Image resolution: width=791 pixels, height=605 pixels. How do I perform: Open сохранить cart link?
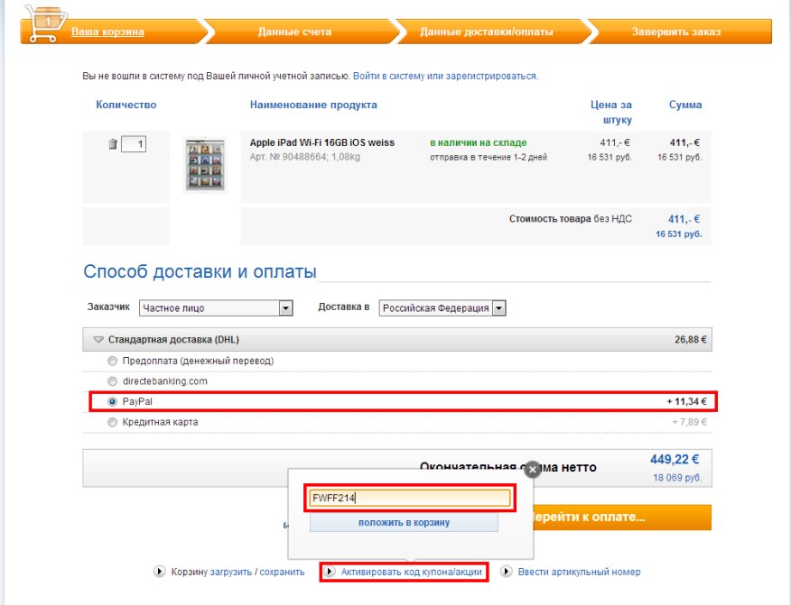coord(282,572)
